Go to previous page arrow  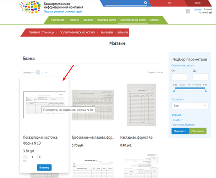coord(33,73)
